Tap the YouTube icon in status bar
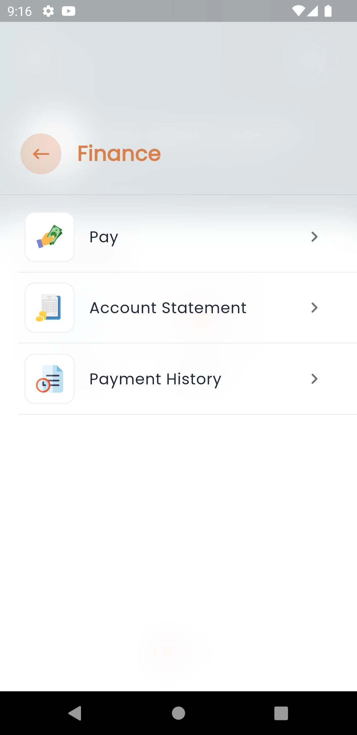Viewport: 357px width, 735px height. (x=68, y=11)
